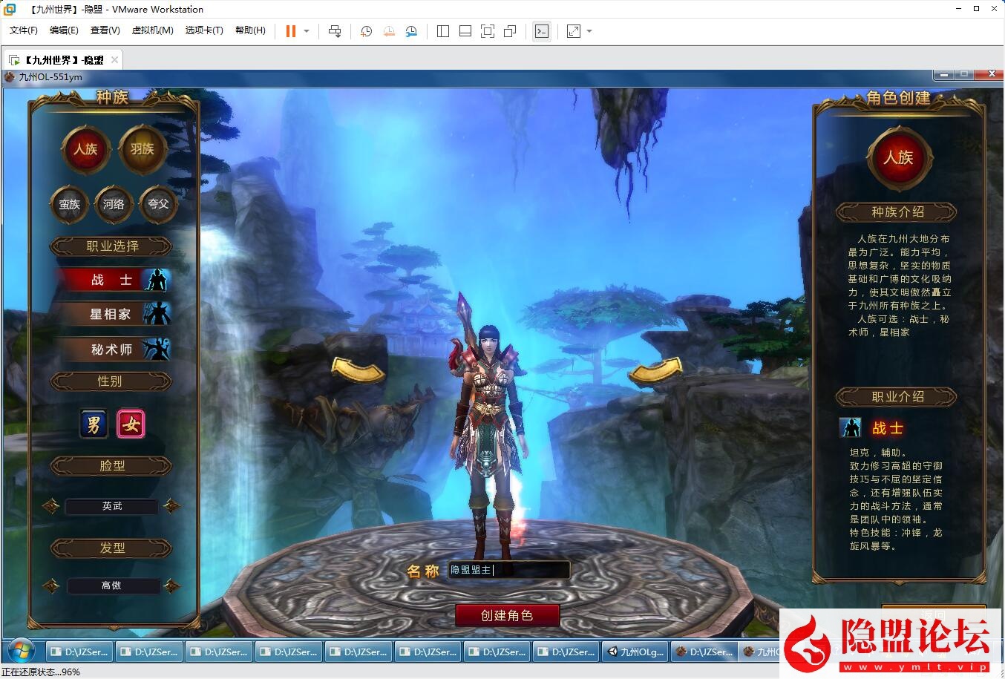Select the 星相家 astrologer class button
The width and height of the screenshot is (1005, 679).
click(111, 315)
